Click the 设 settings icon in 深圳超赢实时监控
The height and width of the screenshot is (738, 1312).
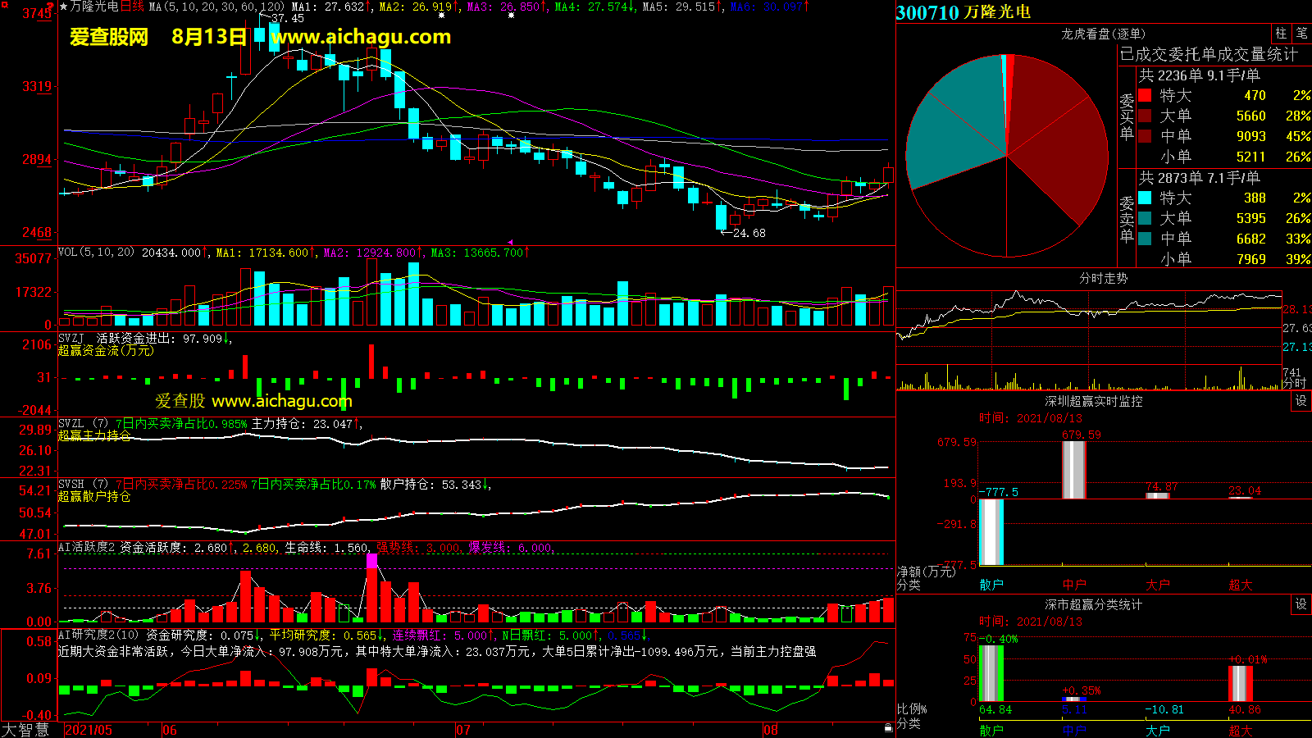coord(1301,401)
